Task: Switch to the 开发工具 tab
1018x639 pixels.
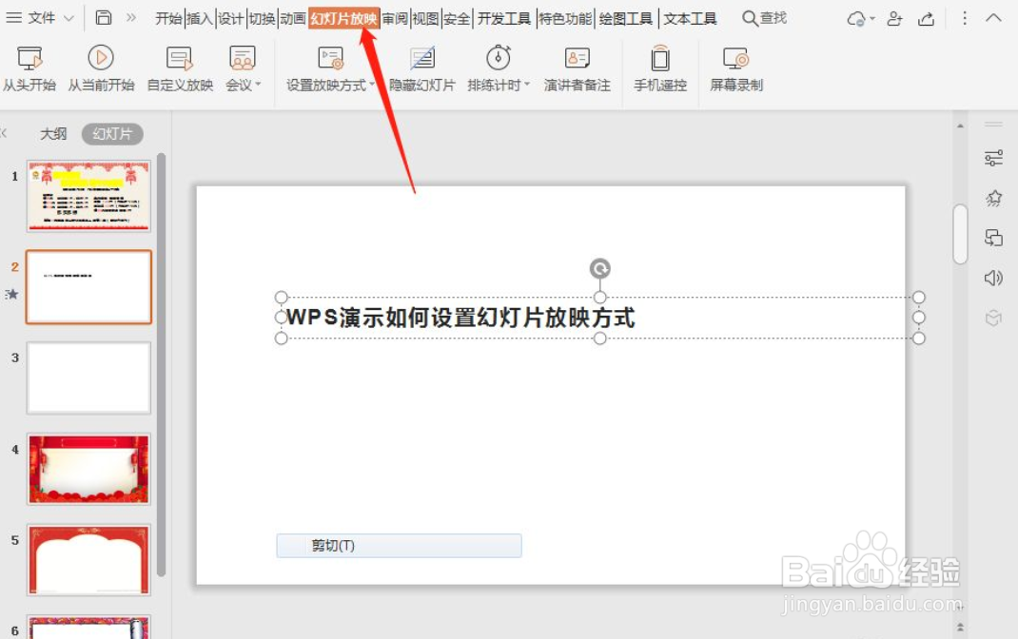Action: pos(504,19)
